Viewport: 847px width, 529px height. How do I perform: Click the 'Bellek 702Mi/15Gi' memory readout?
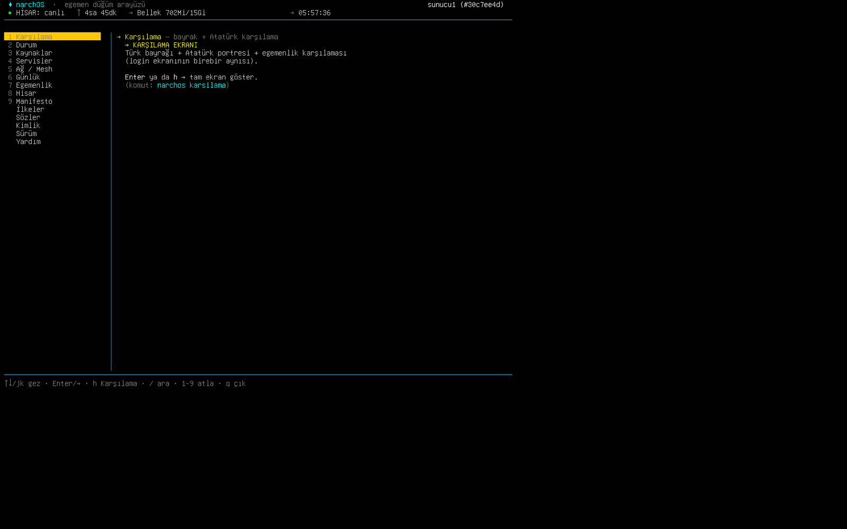pos(172,13)
